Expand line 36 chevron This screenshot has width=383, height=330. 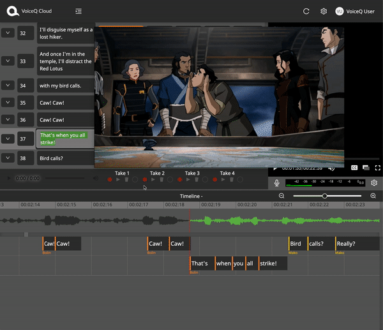(8, 119)
